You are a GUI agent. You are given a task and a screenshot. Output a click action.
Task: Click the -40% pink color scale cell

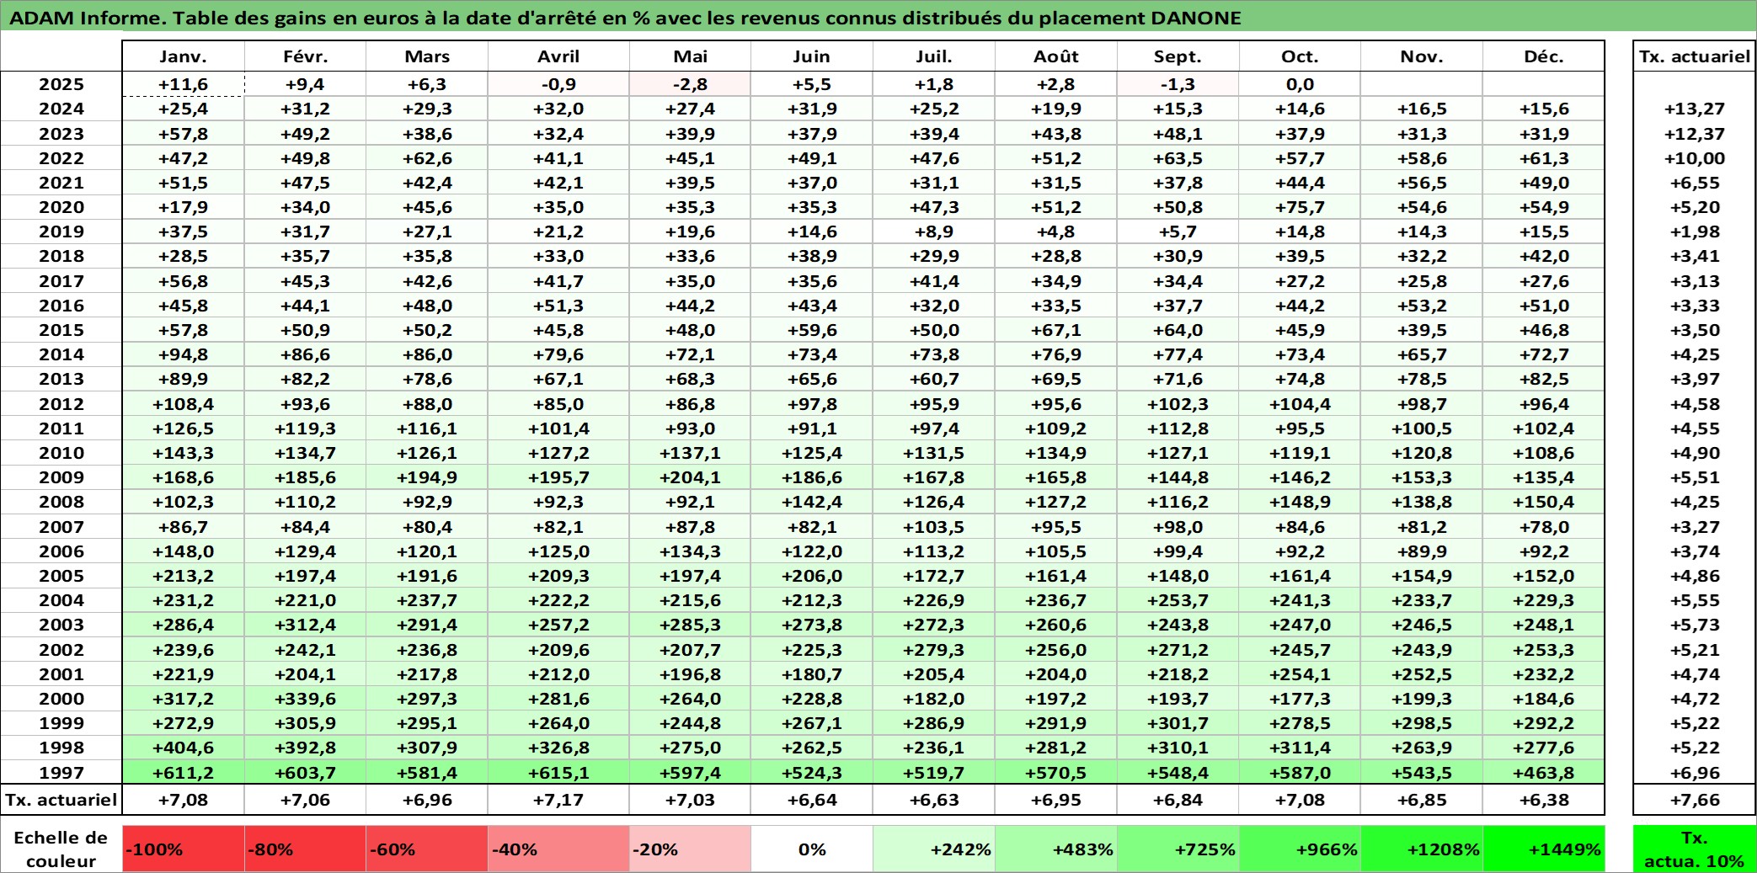tap(558, 849)
